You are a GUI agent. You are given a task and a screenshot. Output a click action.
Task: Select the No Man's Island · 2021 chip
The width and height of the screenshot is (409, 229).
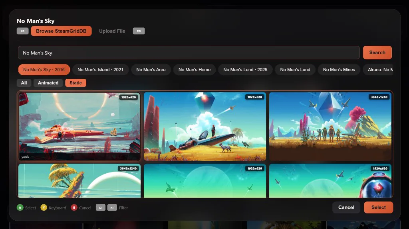click(100, 70)
